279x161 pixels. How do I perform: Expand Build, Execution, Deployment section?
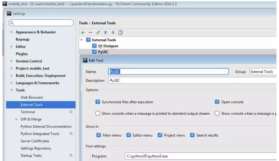(x=12, y=75)
